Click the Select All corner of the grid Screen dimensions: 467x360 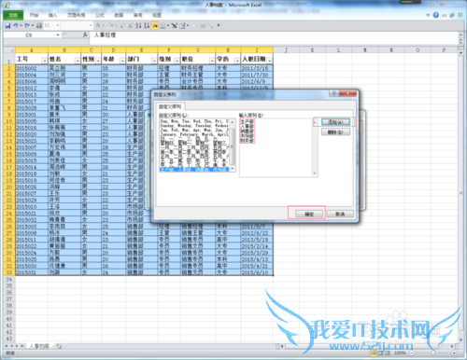coord(9,49)
